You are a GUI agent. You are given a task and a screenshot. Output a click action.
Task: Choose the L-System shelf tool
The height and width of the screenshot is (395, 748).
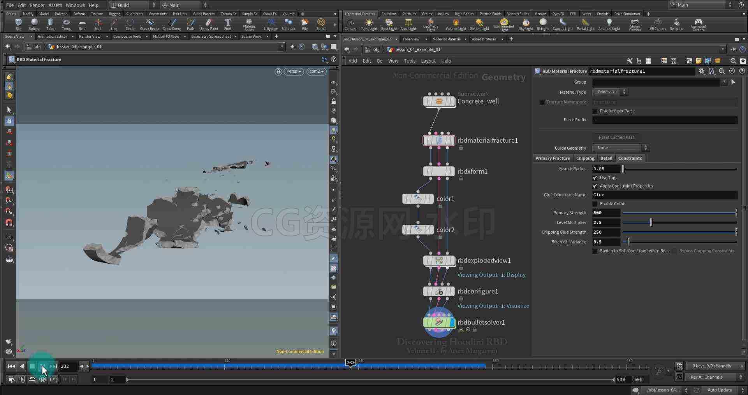click(271, 24)
